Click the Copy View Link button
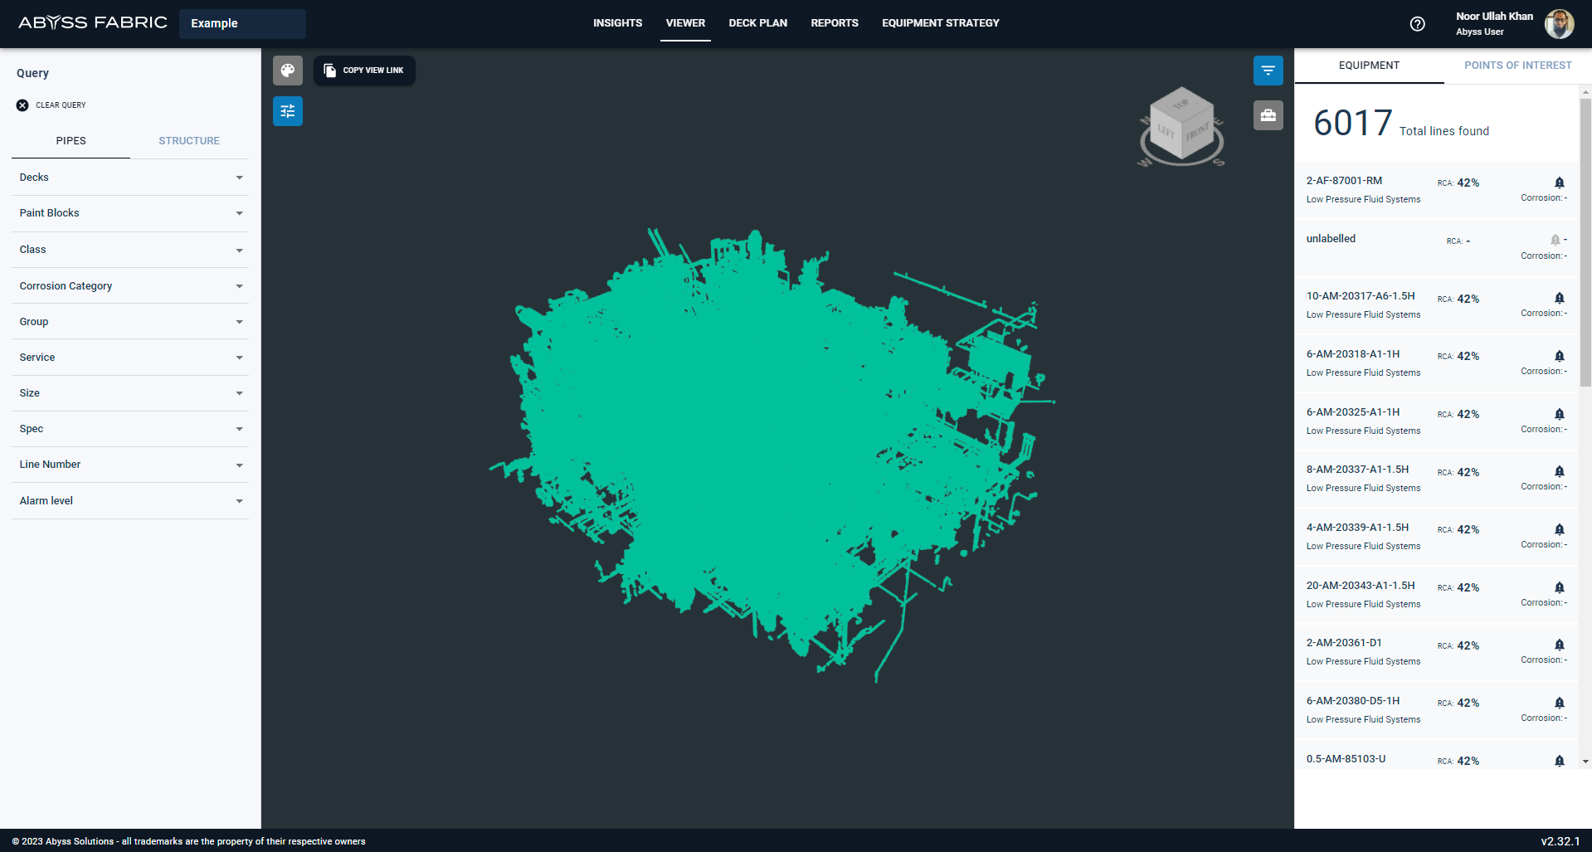Viewport: 1592px width, 852px height. coord(364,71)
